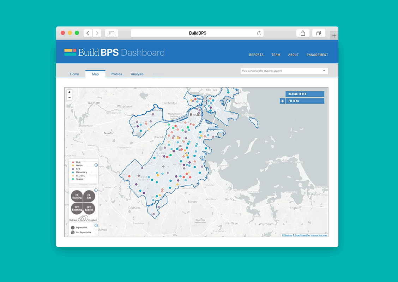The width and height of the screenshot is (398, 282).
Task: Click the K-8 purple legend dot
Action: point(73,169)
